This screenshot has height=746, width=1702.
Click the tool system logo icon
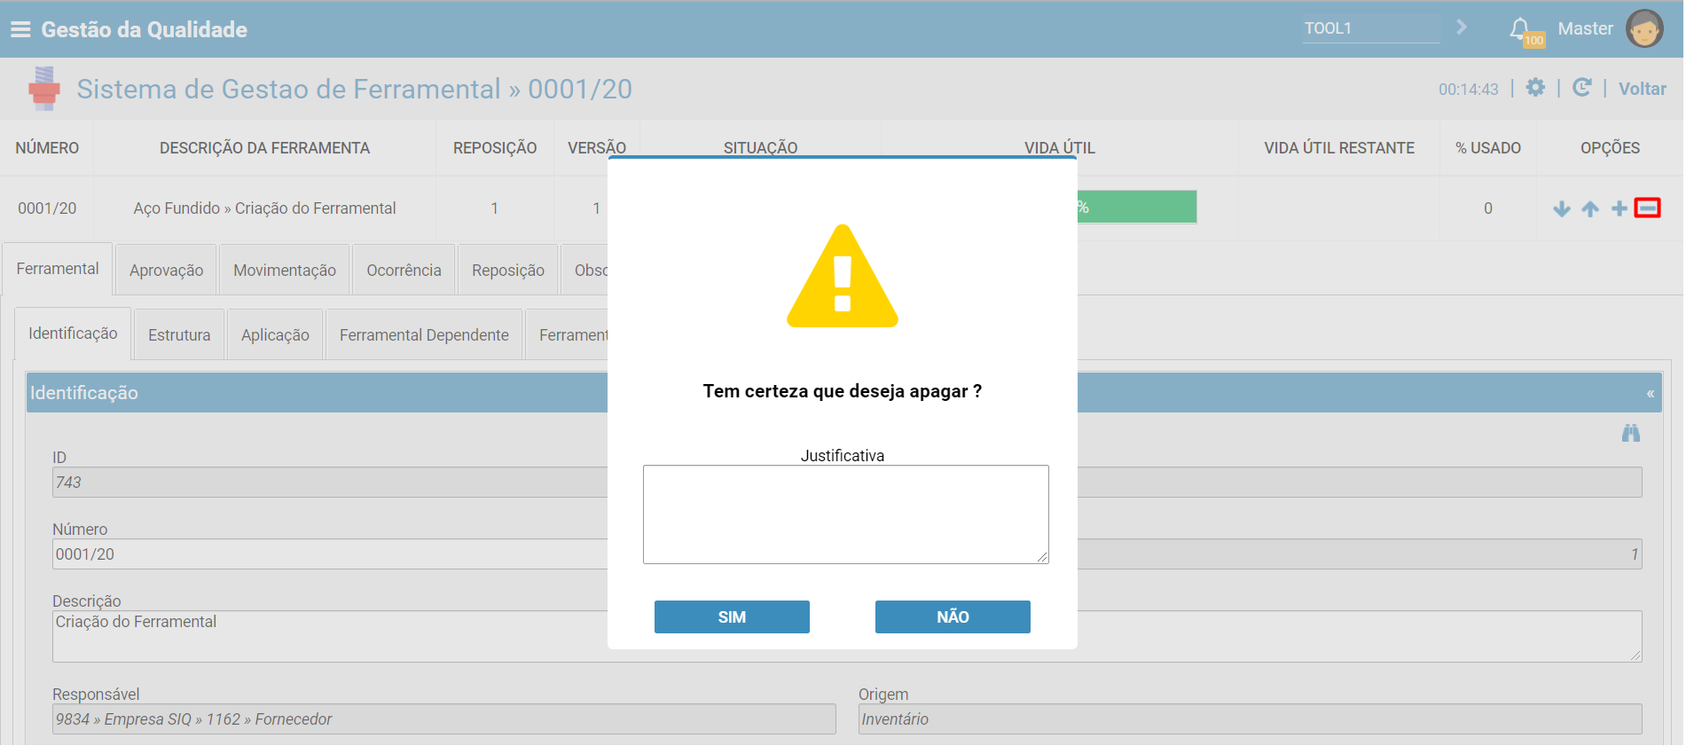pyautogui.click(x=44, y=89)
